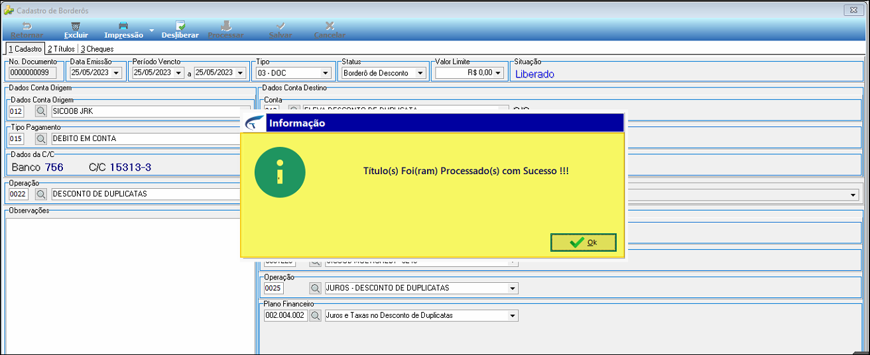870x355 pixels.
Task: Click magnifier next to Operação 0025
Action: [x=316, y=288]
